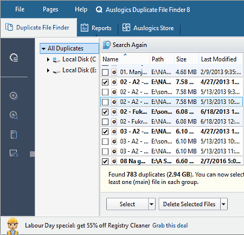The height and width of the screenshot is (235, 244).
Task: Collapse the All Duplicates tree node
Action: tap(43, 48)
